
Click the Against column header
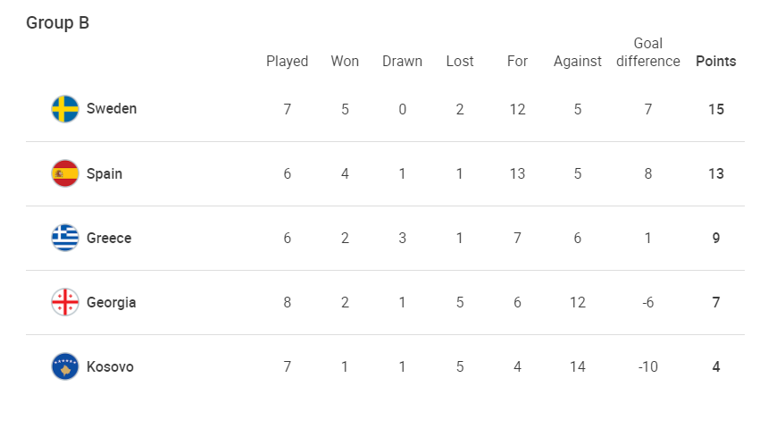click(578, 62)
